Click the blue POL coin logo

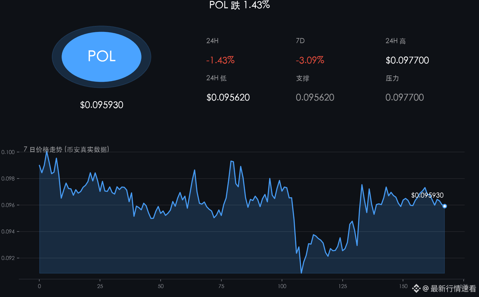coord(102,57)
